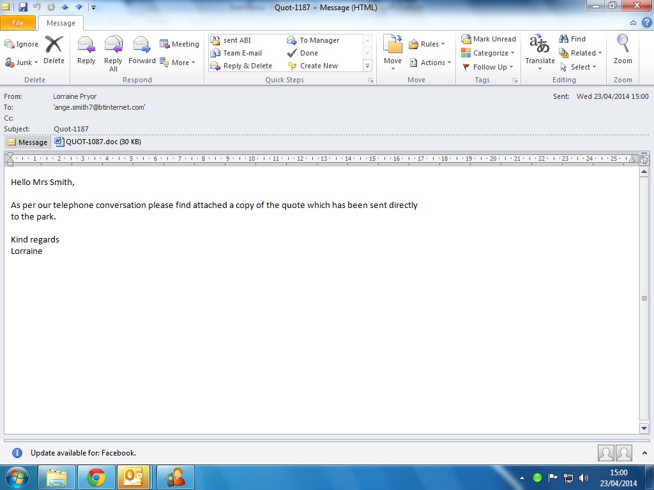Click the Zoom magnifier
Image resolution: width=654 pixels, height=490 pixels.
pos(623,49)
